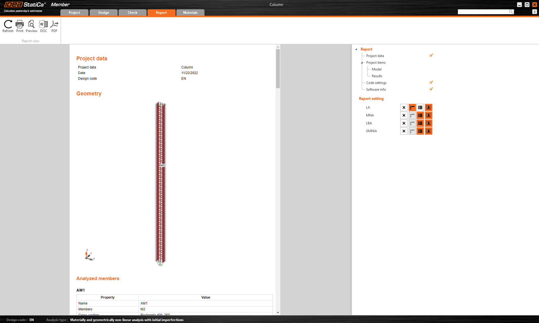Select the Model tree item
The height and width of the screenshot is (323, 539).
[376, 69]
